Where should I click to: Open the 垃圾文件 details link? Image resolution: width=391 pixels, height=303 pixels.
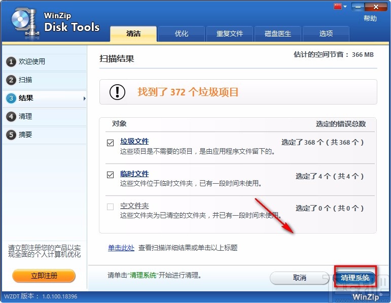(x=134, y=141)
